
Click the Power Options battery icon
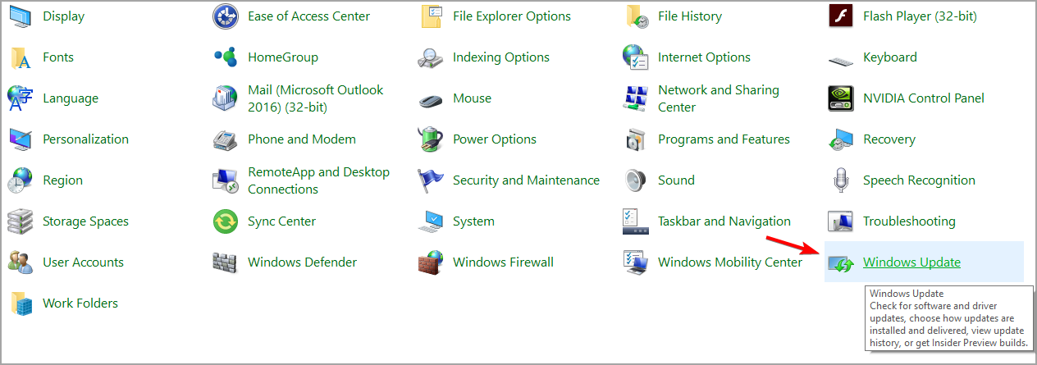[431, 139]
